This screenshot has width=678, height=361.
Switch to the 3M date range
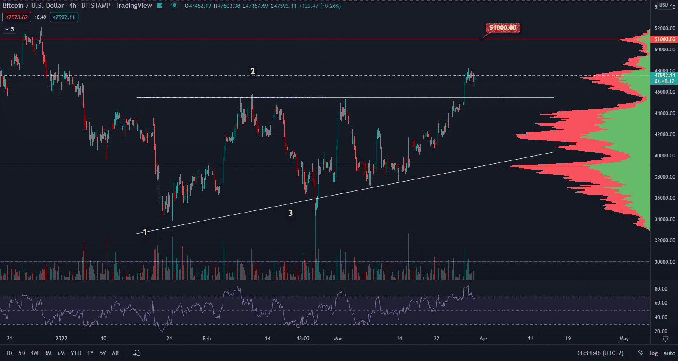48,353
